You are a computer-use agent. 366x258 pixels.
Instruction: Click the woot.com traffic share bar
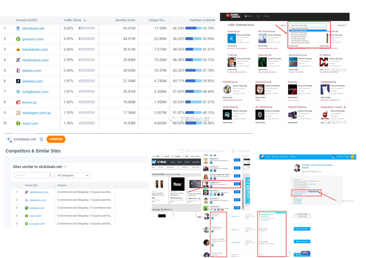pos(87,123)
